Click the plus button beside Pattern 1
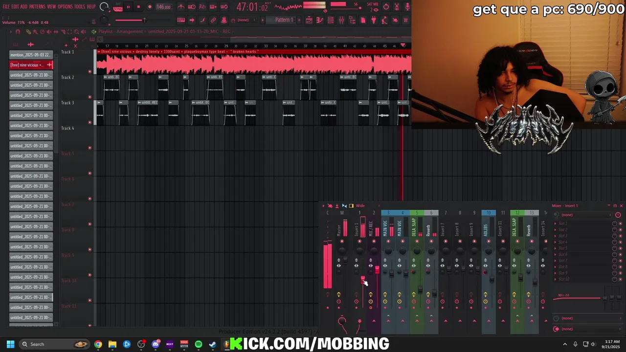Screen dimensions: 626x352 (300, 20)
